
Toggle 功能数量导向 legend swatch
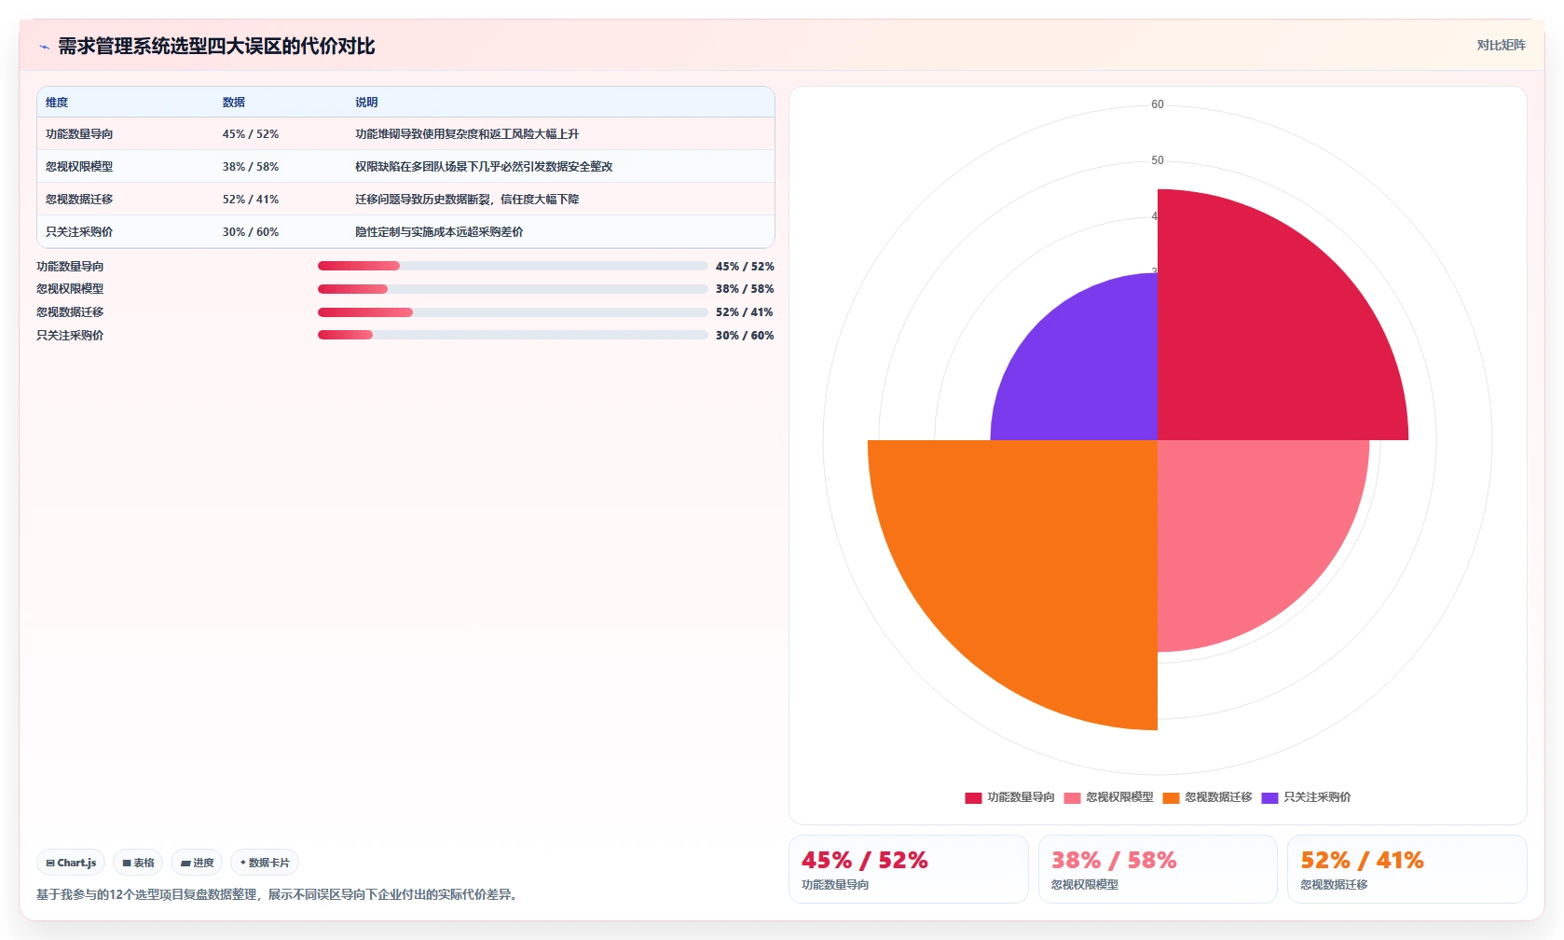tap(973, 797)
